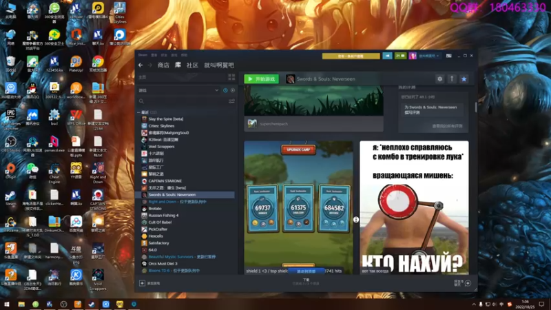
Task: Open the upgrade camp screenshot thumbnail
Action: [299, 207]
